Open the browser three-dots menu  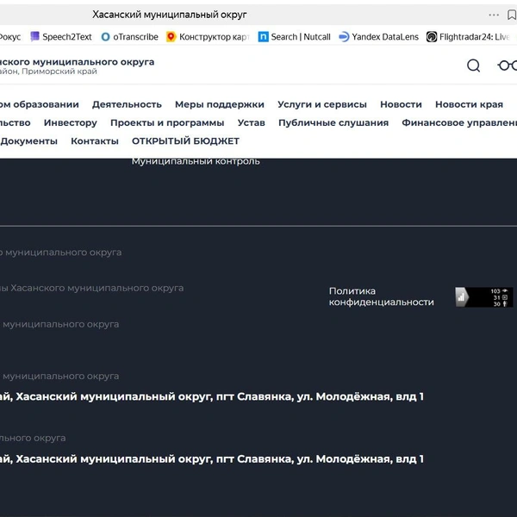point(494,15)
